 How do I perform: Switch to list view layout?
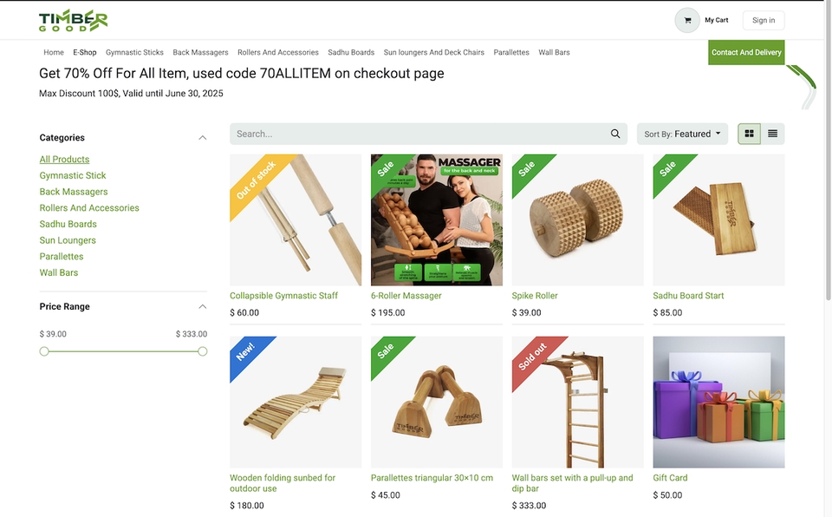(772, 134)
